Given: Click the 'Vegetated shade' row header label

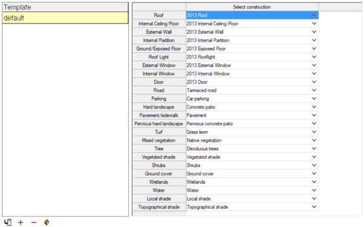Looking at the screenshot, I should click(159, 157).
